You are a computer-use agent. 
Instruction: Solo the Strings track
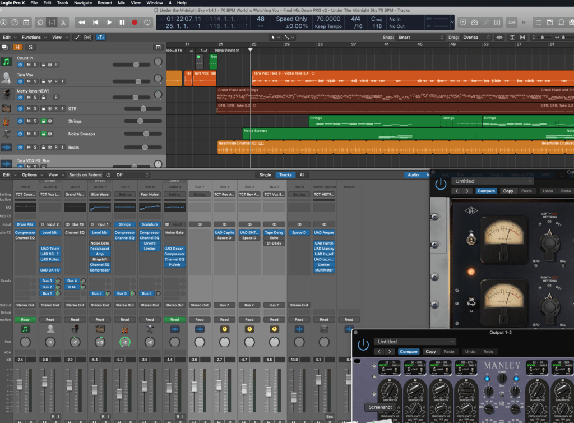35,121
